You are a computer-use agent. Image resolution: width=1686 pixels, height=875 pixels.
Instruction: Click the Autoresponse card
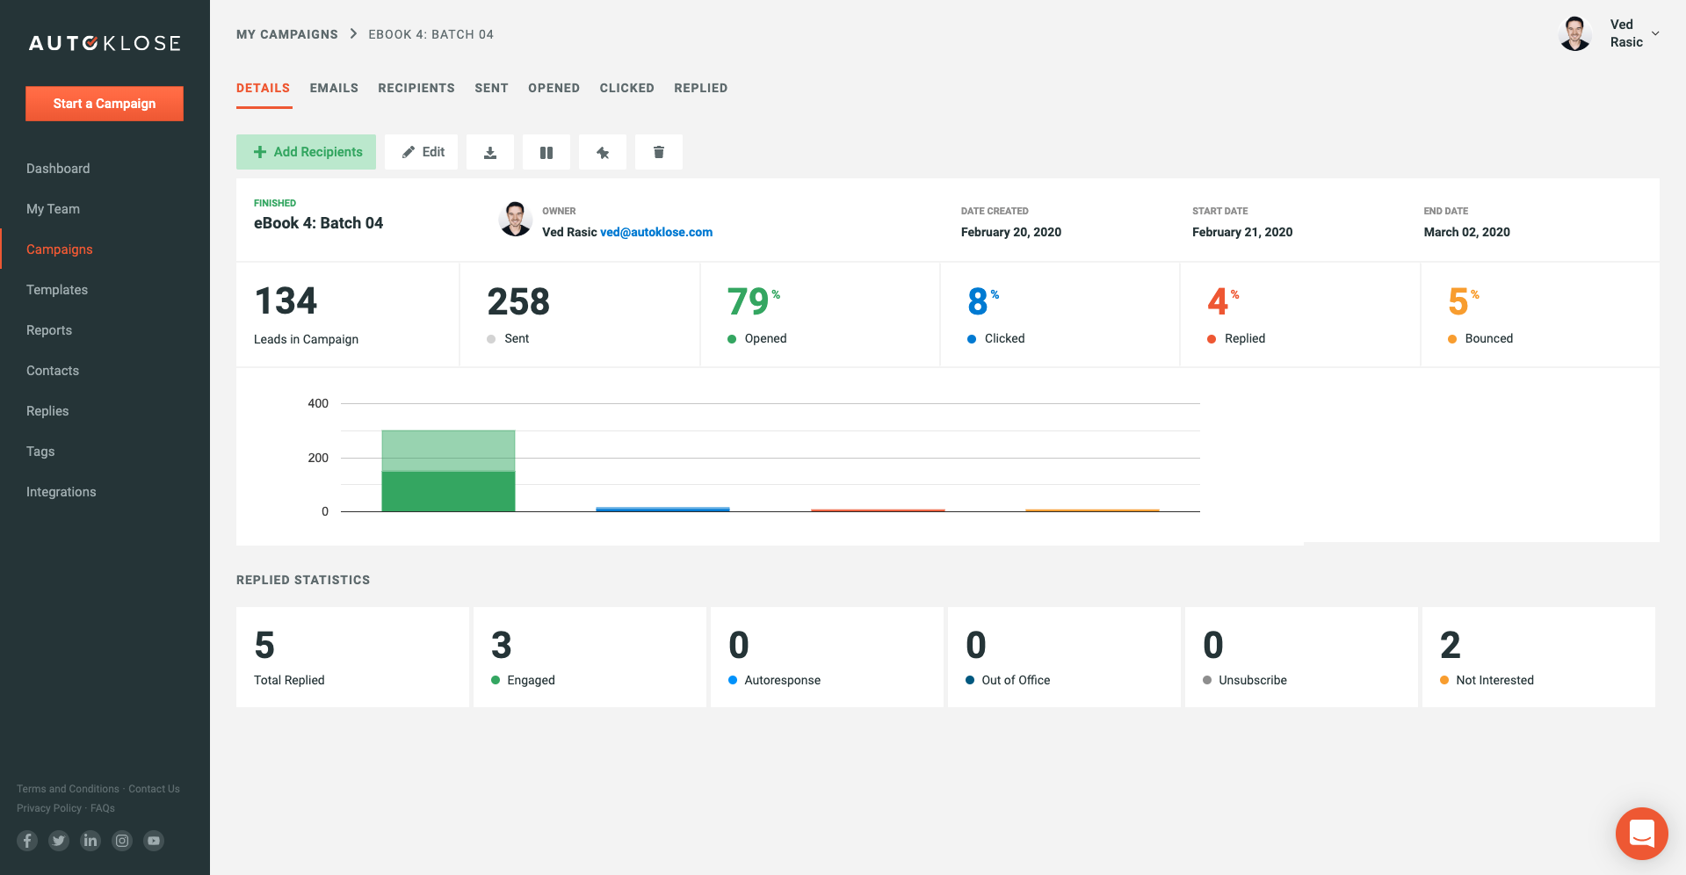(827, 657)
